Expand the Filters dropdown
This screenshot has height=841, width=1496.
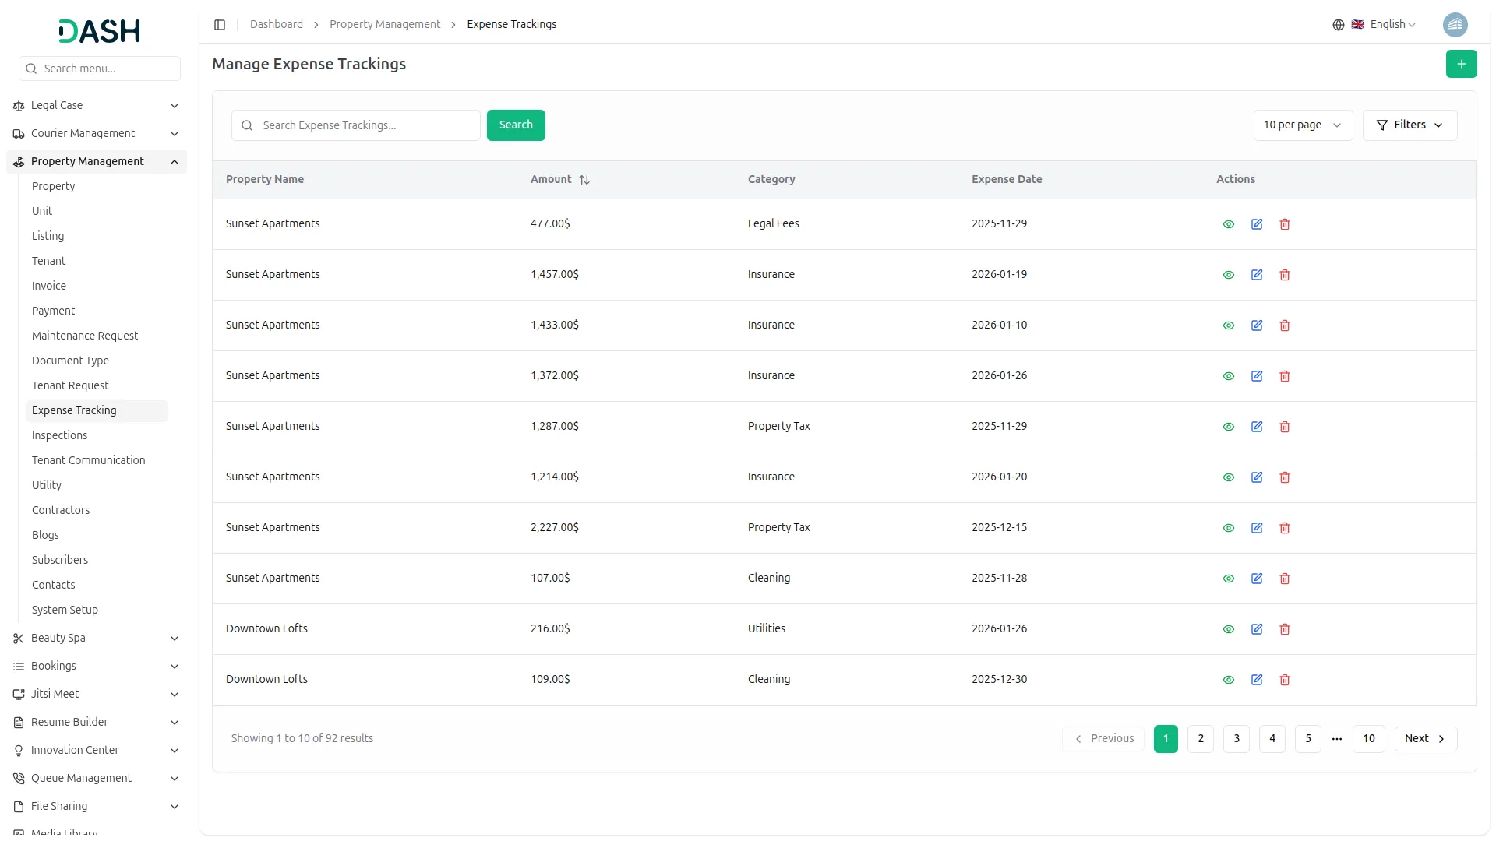click(x=1410, y=125)
